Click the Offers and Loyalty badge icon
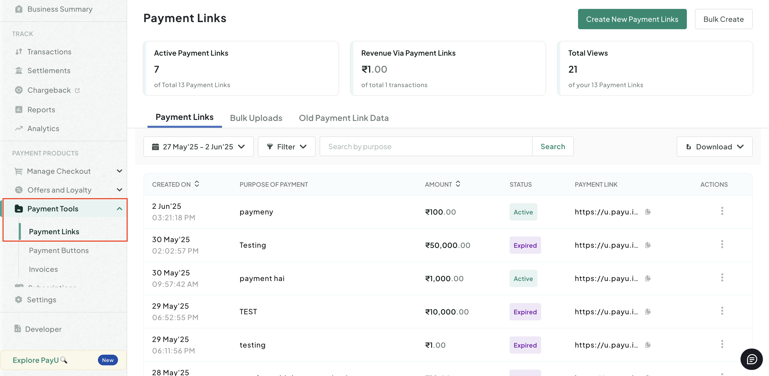The width and height of the screenshot is (769, 376). (x=19, y=190)
